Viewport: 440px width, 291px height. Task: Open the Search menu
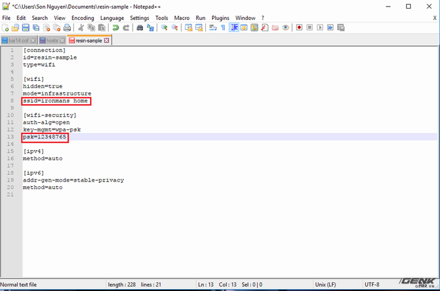39,18
